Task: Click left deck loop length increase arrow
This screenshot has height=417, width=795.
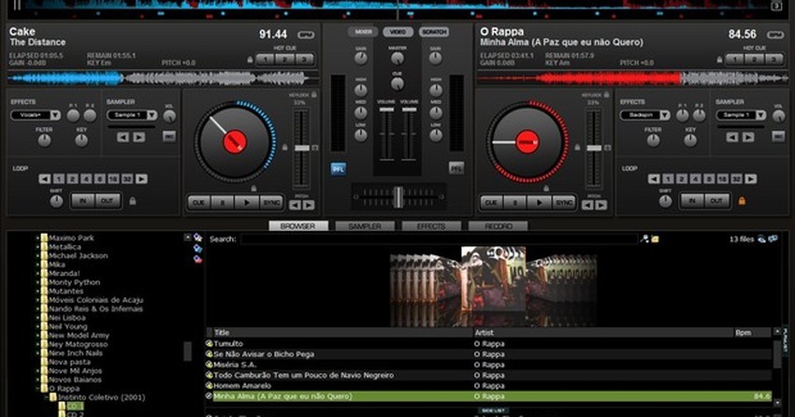Action: point(141,179)
